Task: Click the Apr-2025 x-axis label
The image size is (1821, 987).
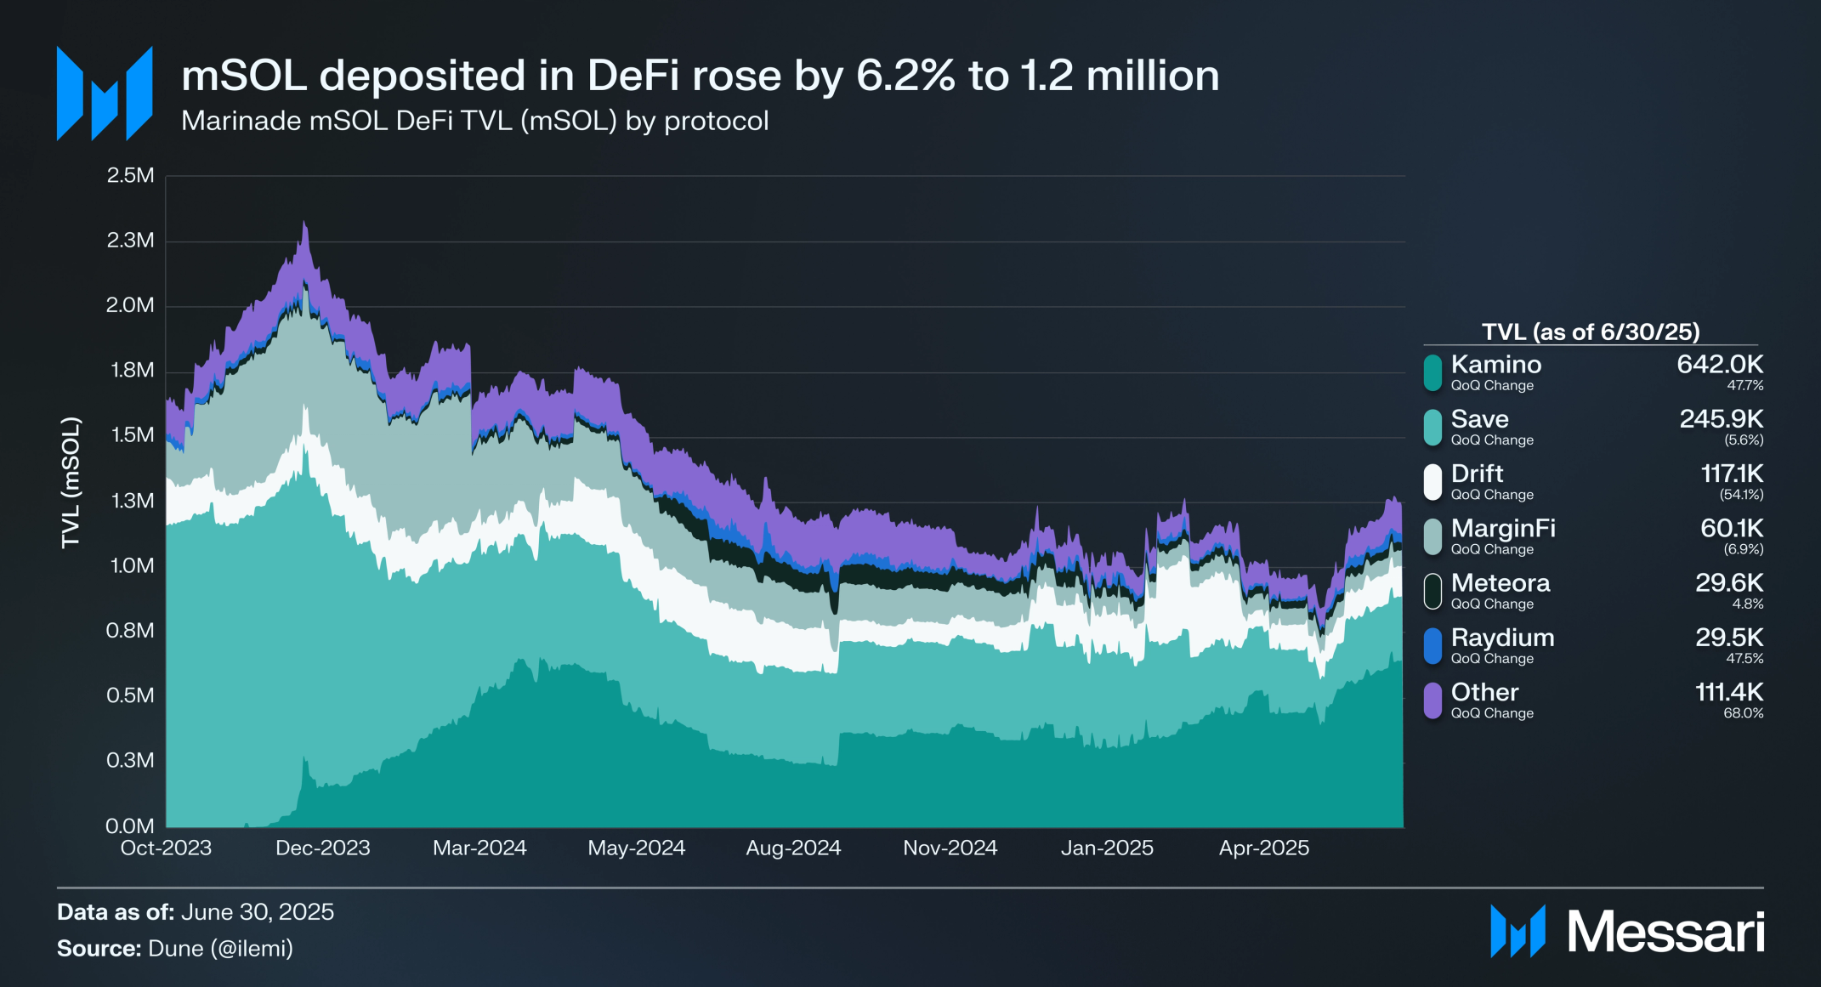Action: [x=1263, y=848]
